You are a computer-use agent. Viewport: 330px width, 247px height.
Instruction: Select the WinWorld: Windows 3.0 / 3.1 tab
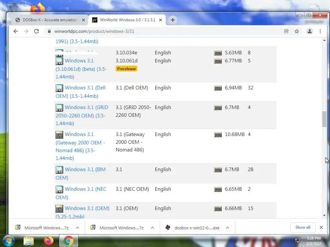tap(128, 20)
